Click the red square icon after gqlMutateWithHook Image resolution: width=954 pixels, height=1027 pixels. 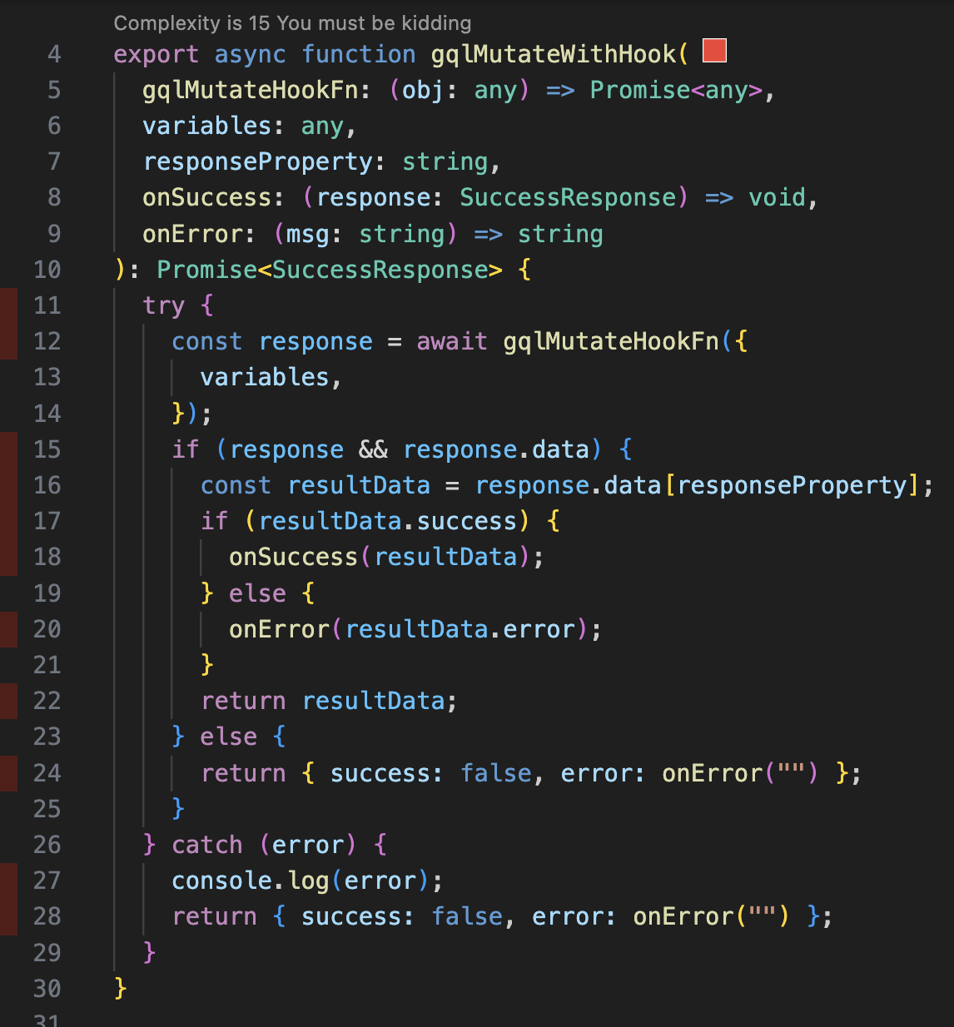point(714,51)
